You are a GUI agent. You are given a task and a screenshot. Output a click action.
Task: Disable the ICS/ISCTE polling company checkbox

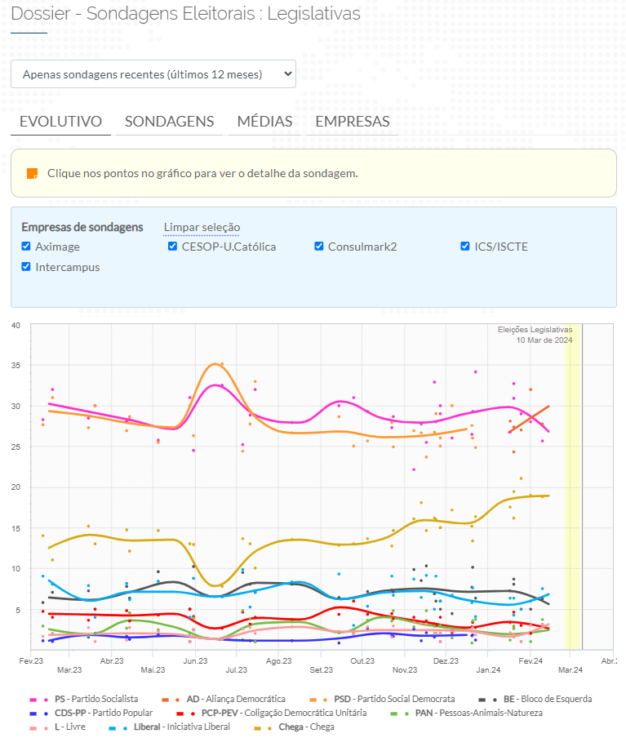pyautogui.click(x=465, y=247)
